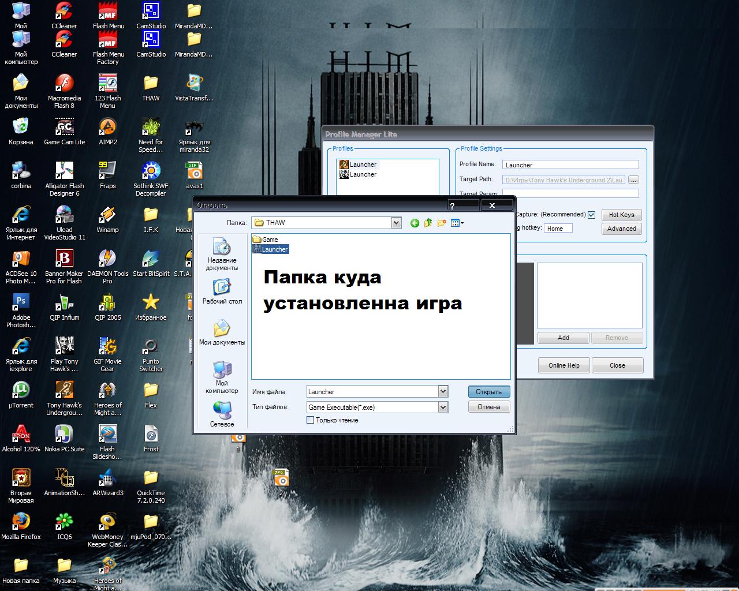739x591 pixels.
Task: Click the browse '...' button next to Target Path
Action: (x=633, y=180)
